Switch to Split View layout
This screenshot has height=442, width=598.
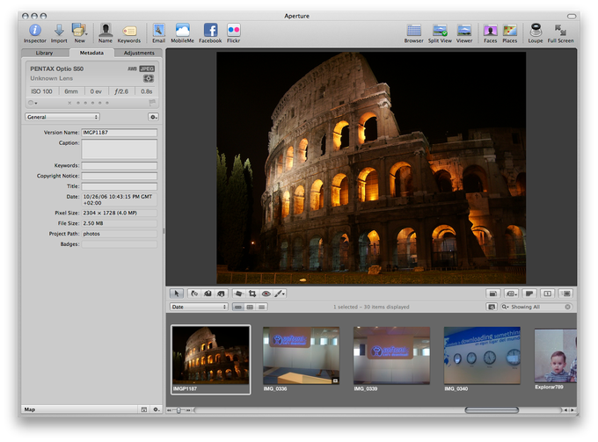(x=440, y=31)
